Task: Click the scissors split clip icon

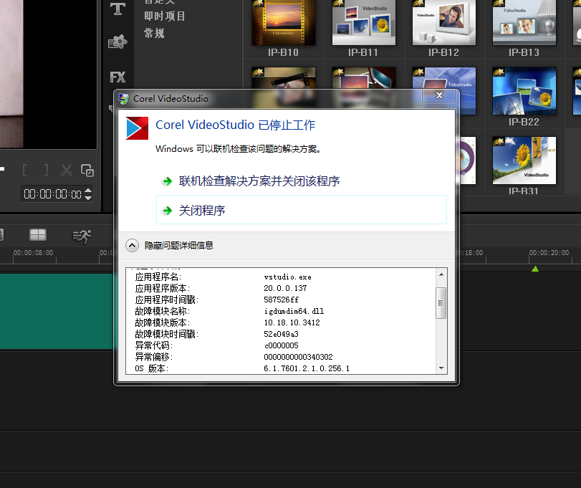Action: [67, 171]
